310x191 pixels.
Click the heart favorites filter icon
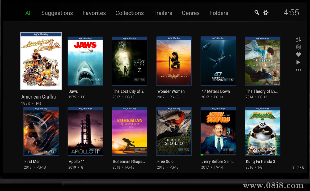point(298,55)
